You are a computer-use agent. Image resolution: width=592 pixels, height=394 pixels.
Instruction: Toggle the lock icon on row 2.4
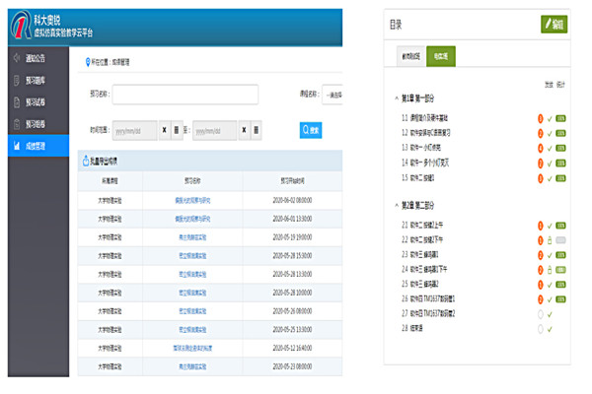550,270
